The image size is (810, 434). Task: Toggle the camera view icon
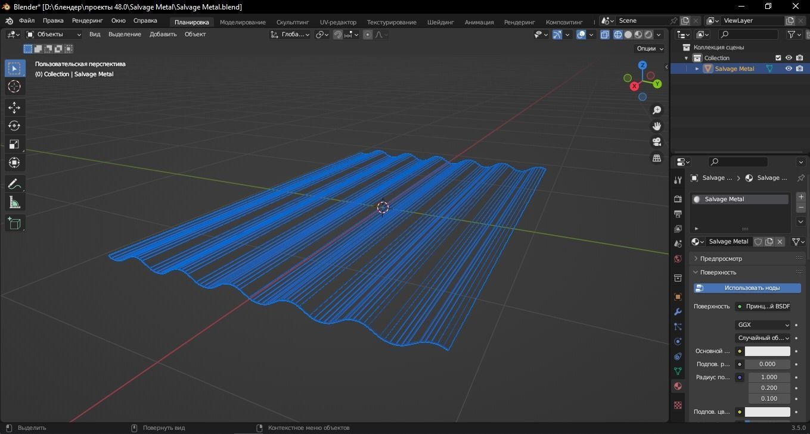click(x=657, y=142)
